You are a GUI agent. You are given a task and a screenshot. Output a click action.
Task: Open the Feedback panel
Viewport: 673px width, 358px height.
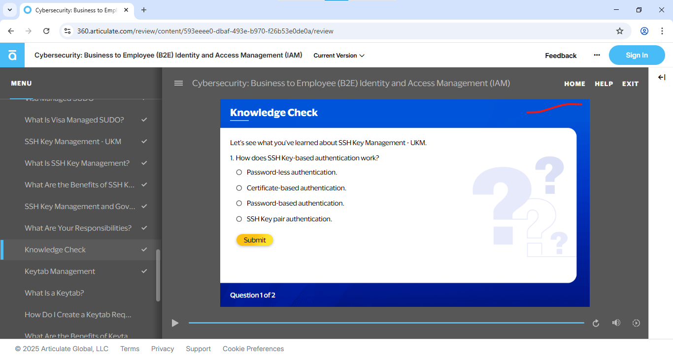click(561, 56)
